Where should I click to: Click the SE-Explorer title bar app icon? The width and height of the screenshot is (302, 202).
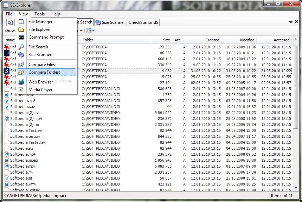[6, 5]
